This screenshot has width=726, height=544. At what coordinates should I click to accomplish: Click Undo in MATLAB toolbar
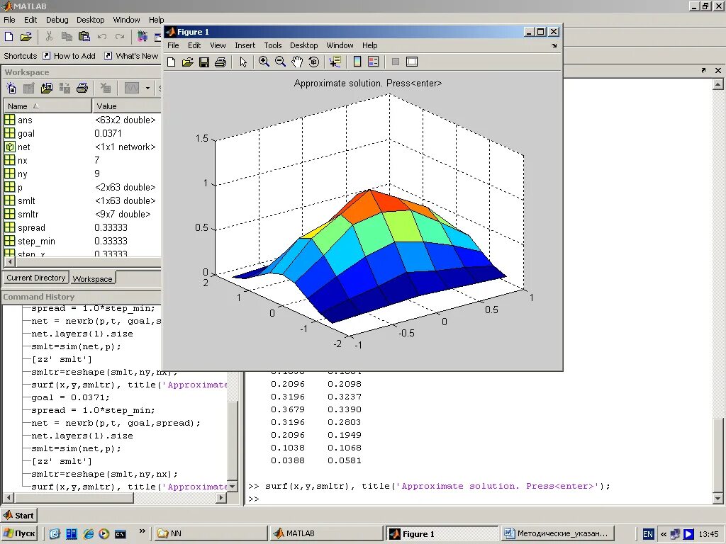(x=102, y=37)
